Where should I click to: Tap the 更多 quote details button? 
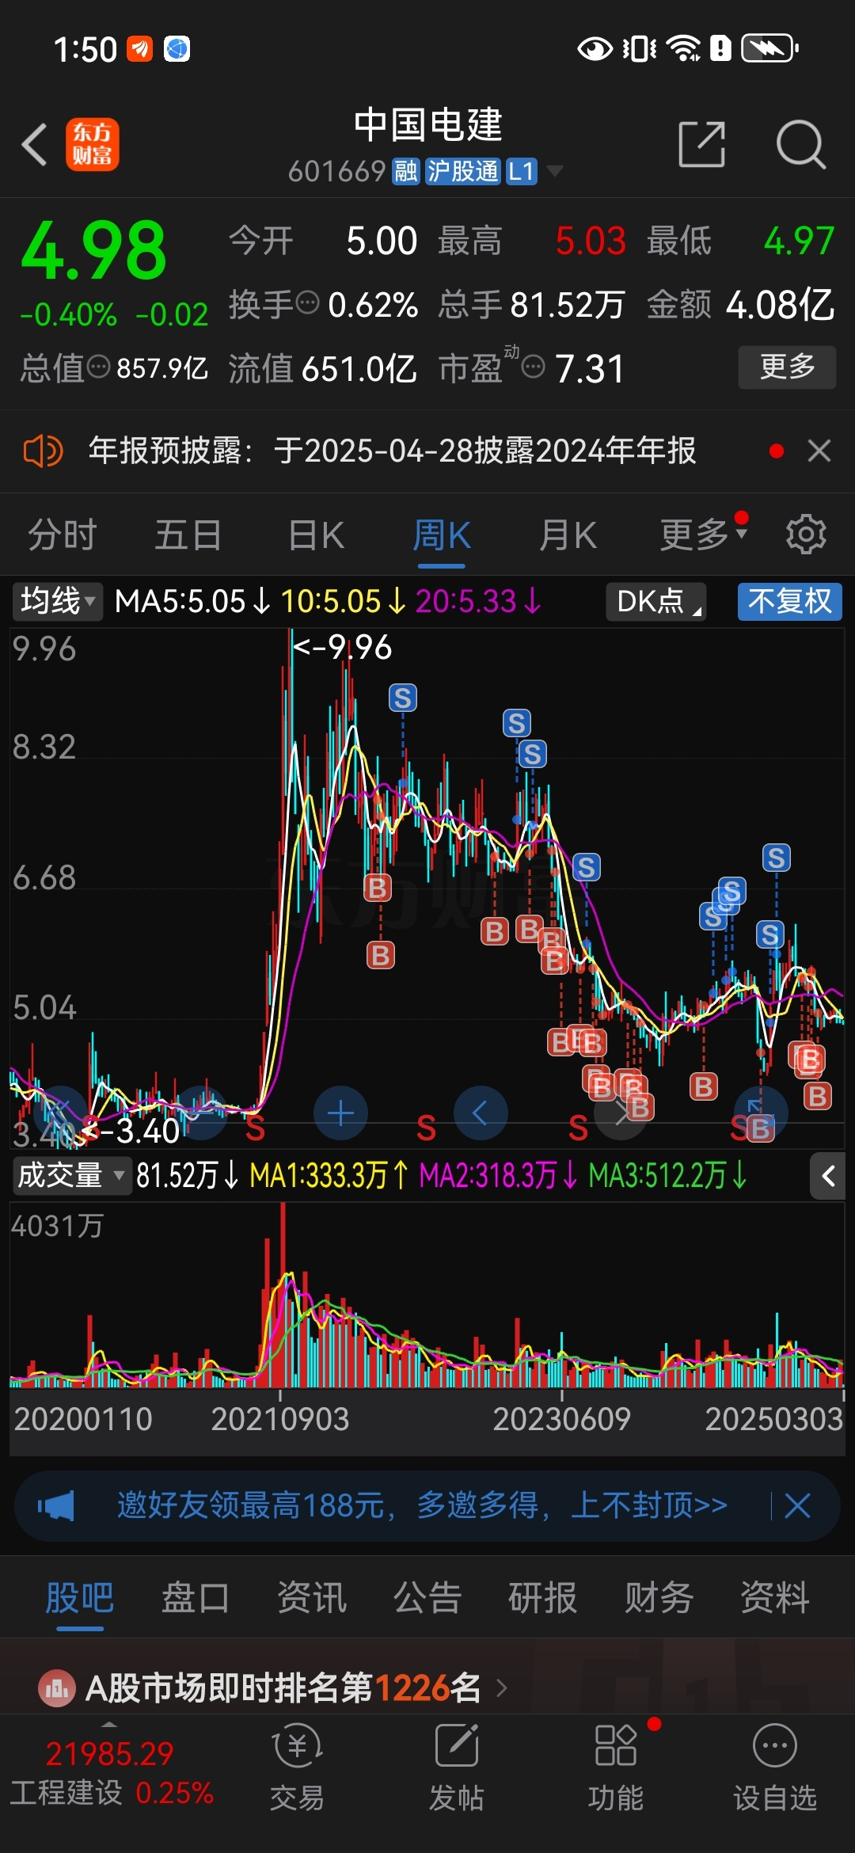pyautogui.click(x=787, y=367)
